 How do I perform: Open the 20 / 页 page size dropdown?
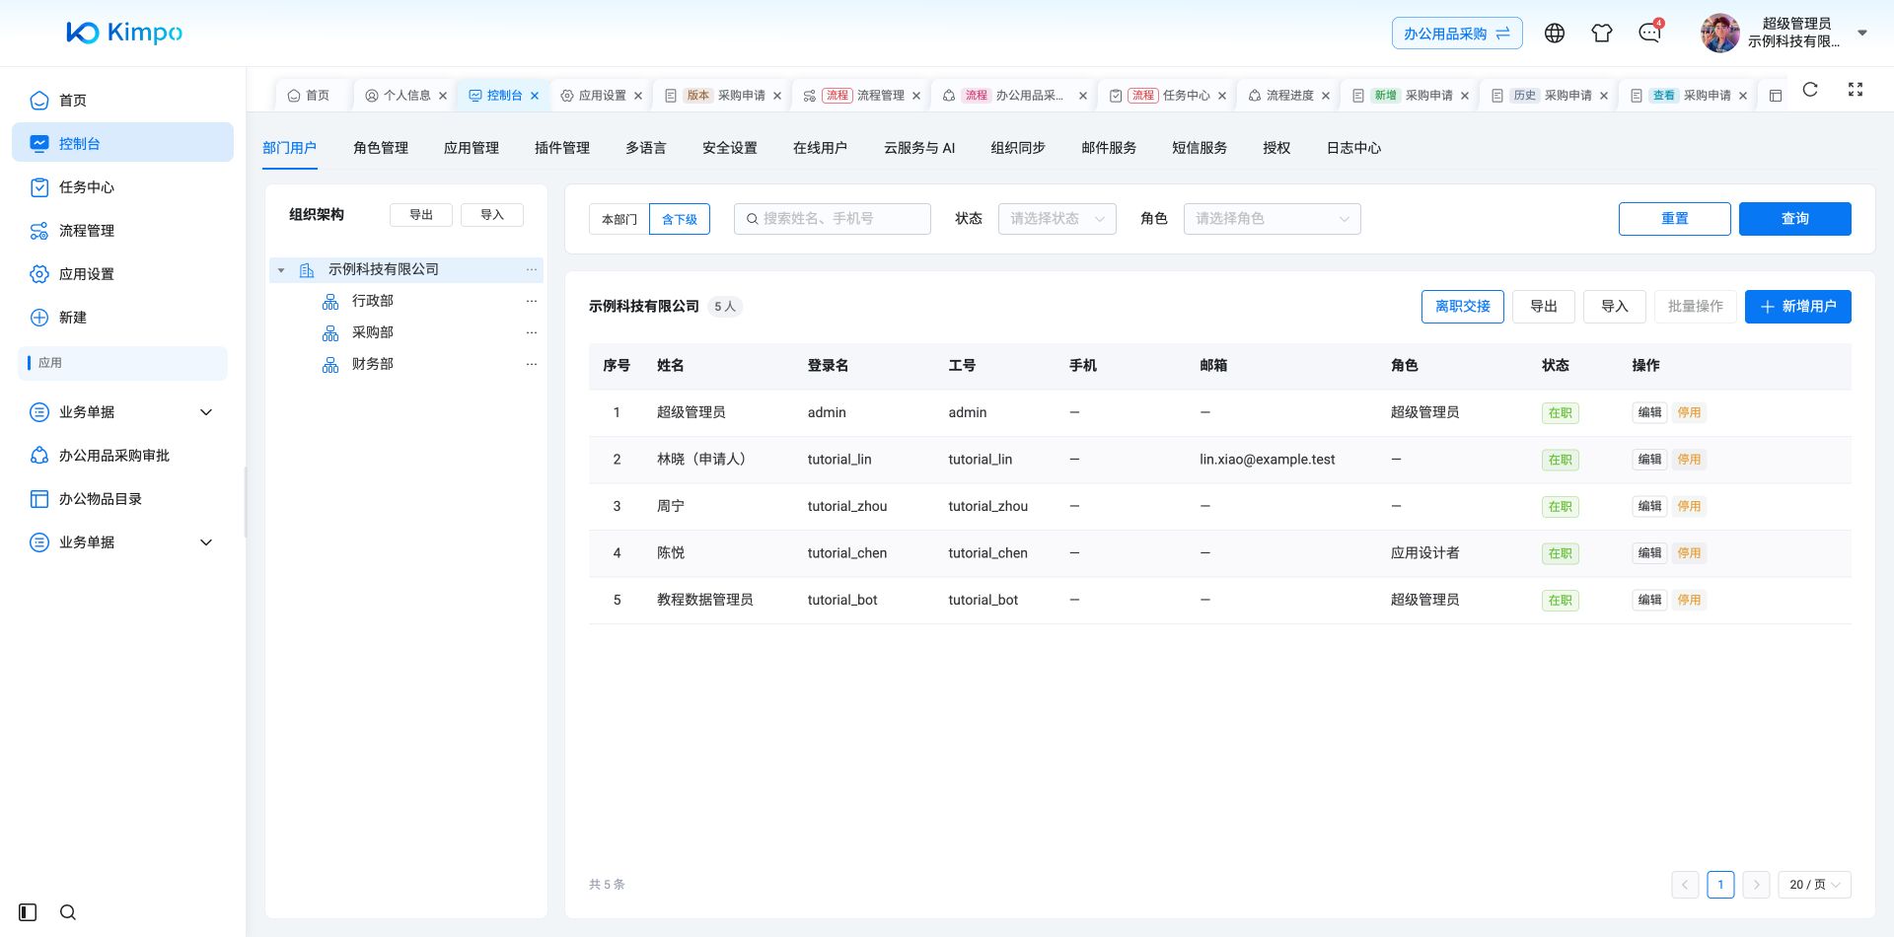tap(1814, 885)
